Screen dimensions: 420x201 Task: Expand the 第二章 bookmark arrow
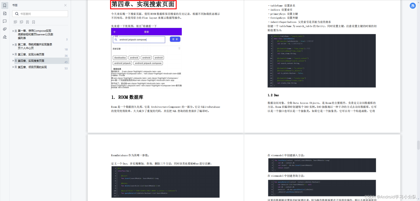[x=13, y=45]
